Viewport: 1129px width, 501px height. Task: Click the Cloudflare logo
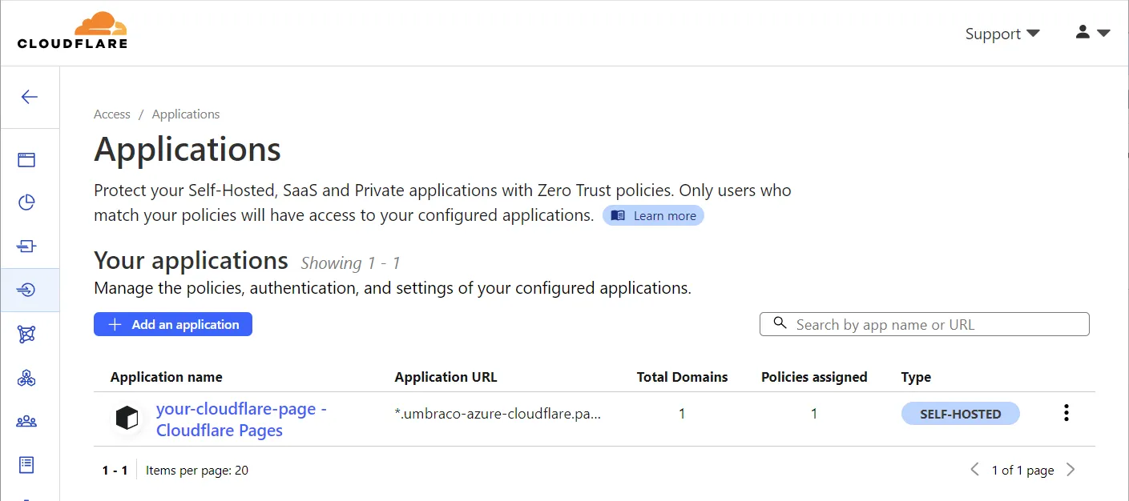[72, 31]
